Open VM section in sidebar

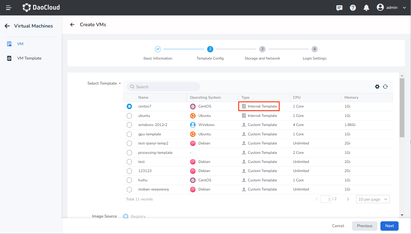(20, 44)
